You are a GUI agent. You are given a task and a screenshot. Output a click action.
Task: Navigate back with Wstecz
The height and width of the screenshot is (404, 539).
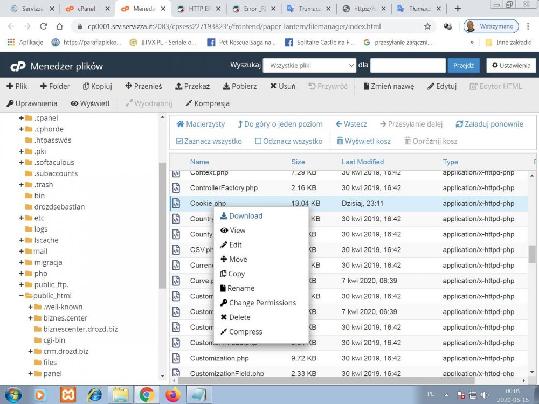pos(351,124)
